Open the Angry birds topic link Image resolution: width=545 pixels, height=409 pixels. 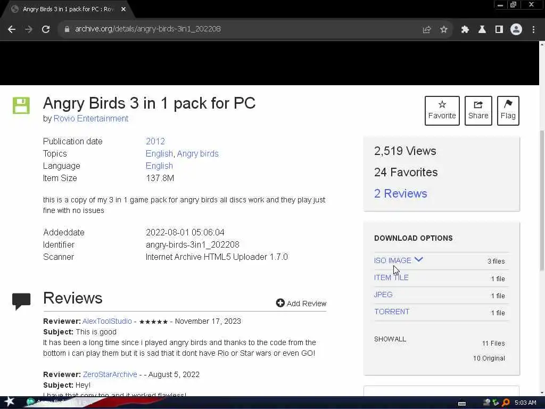point(198,154)
